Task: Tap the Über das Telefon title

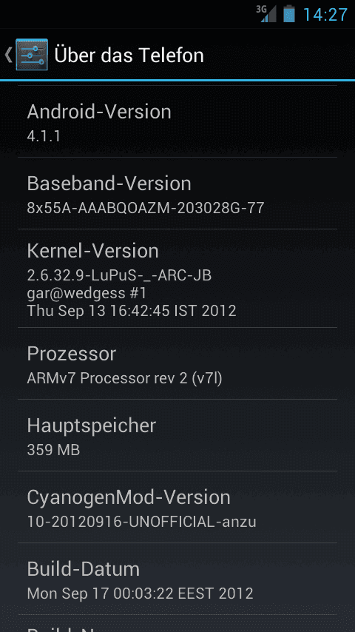Action: (129, 56)
